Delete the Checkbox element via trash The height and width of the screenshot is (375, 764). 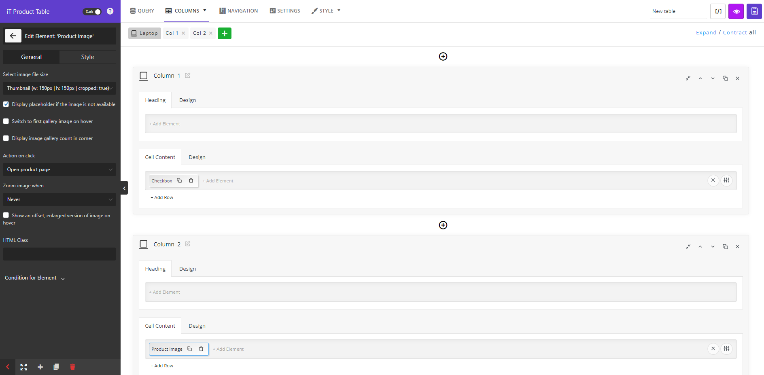[x=191, y=180]
